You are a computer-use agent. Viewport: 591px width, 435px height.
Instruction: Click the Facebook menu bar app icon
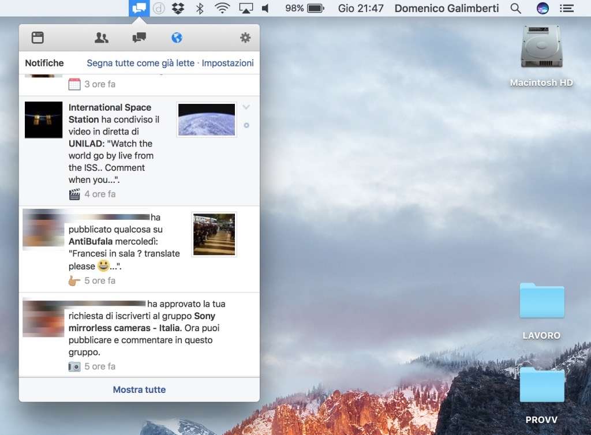[139, 8]
